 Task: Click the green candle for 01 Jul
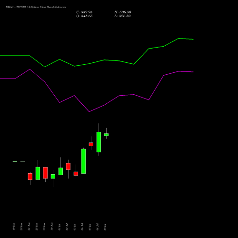point(60,171)
